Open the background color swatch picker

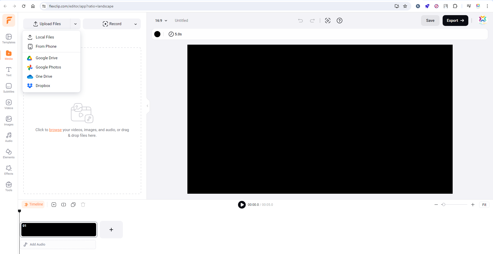(157, 34)
